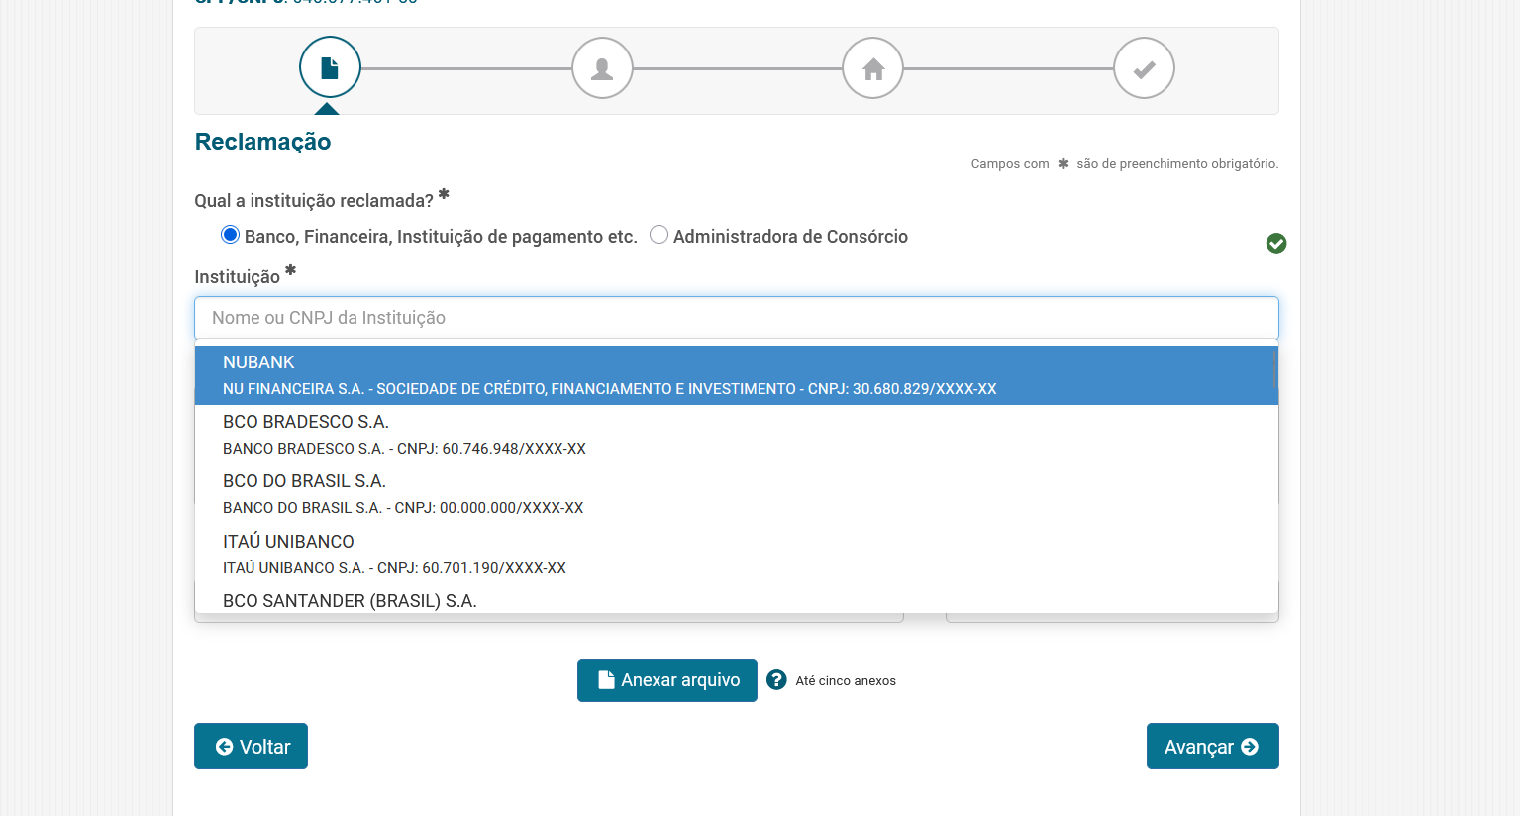
Task: Click the person step icon in wizard
Action: (602, 68)
